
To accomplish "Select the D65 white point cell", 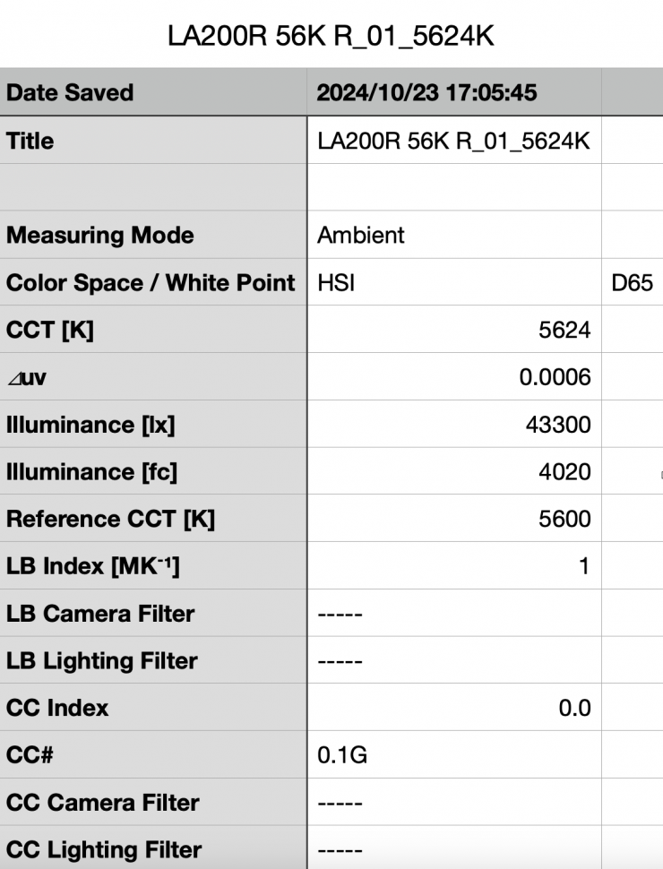I will click(x=631, y=283).
